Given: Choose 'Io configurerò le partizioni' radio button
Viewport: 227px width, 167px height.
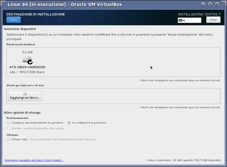Looking at the screenshot, I should [x=69, y=123].
